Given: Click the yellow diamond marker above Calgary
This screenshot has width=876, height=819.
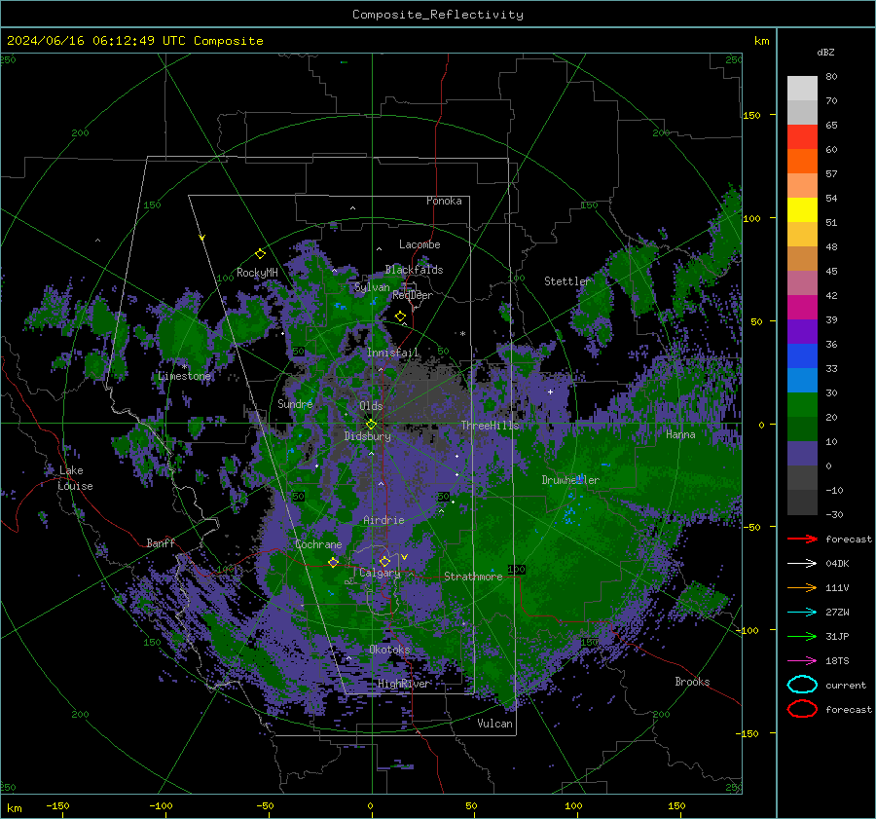Looking at the screenshot, I should (384, 561).
